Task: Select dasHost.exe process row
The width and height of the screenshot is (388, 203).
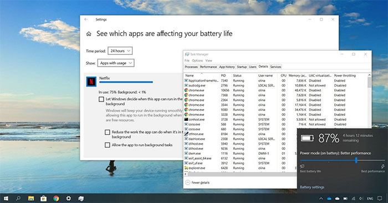Action: pos(240,139)
